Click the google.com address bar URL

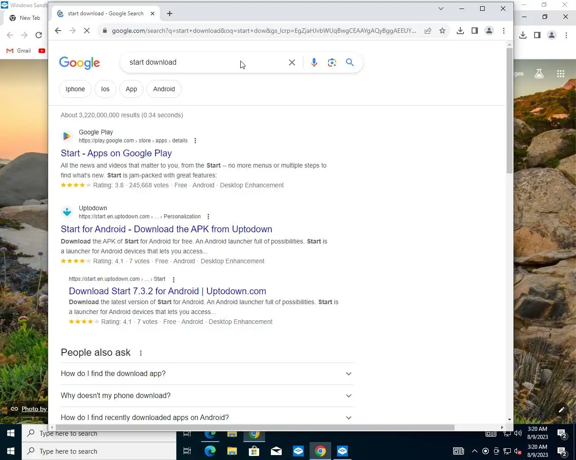click(264, 31)
